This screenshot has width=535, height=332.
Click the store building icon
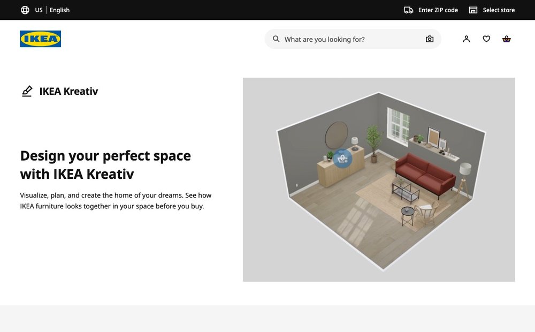[x=473, y=10]
